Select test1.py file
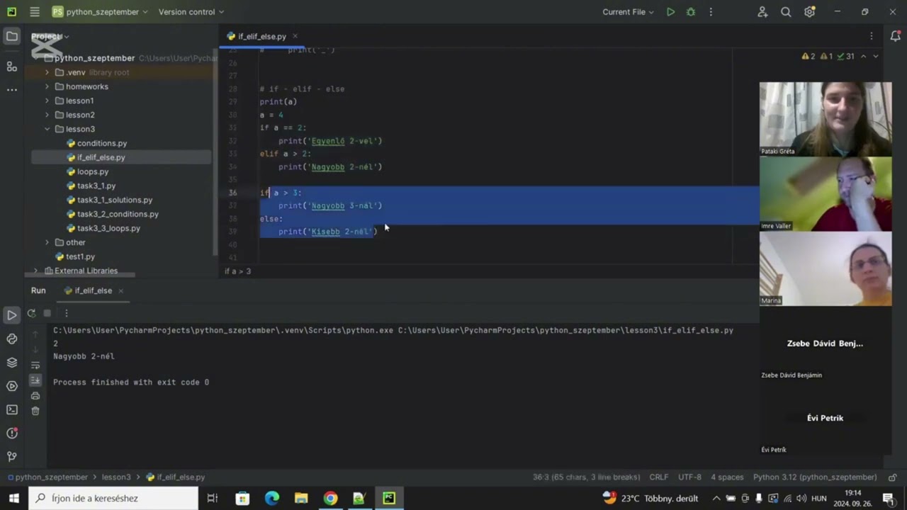 click(80, 256)
